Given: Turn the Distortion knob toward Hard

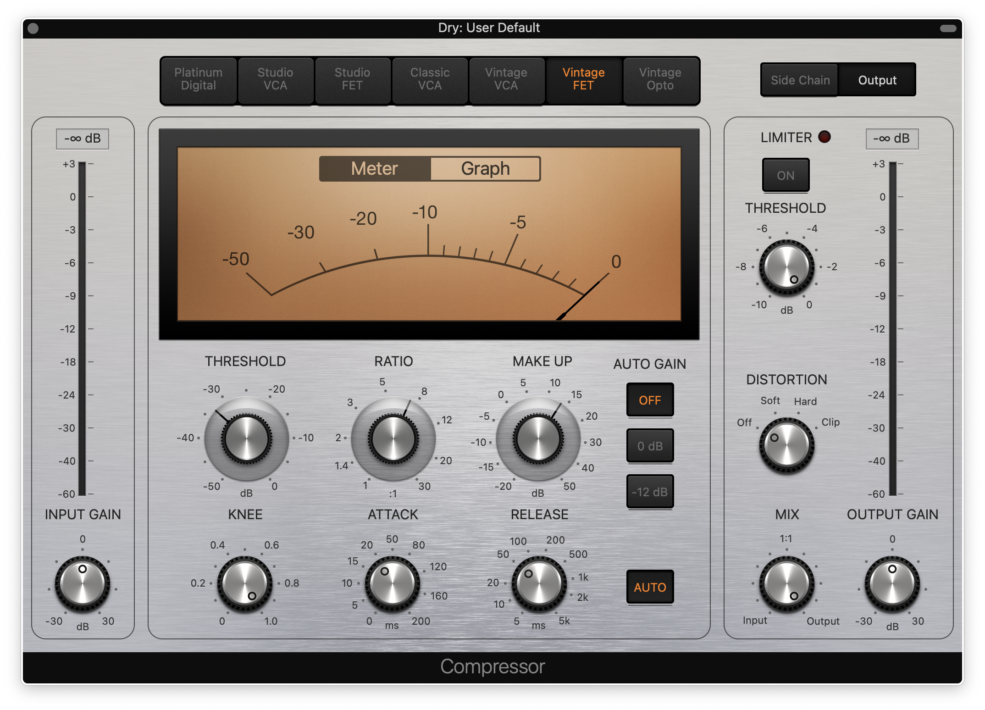Looking at the screenshot, I should point(786,444).
